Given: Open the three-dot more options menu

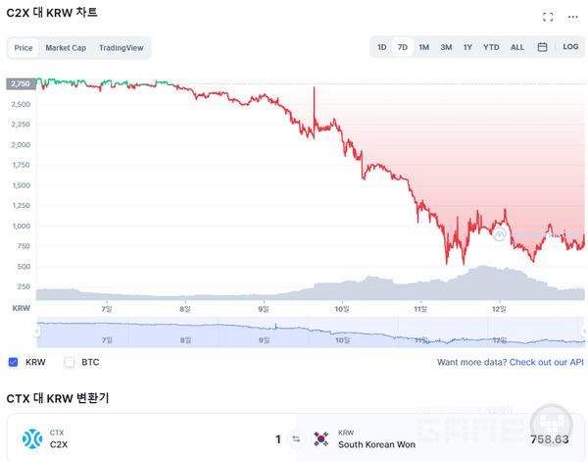Looking at the screenshot, I should (573, 17).
